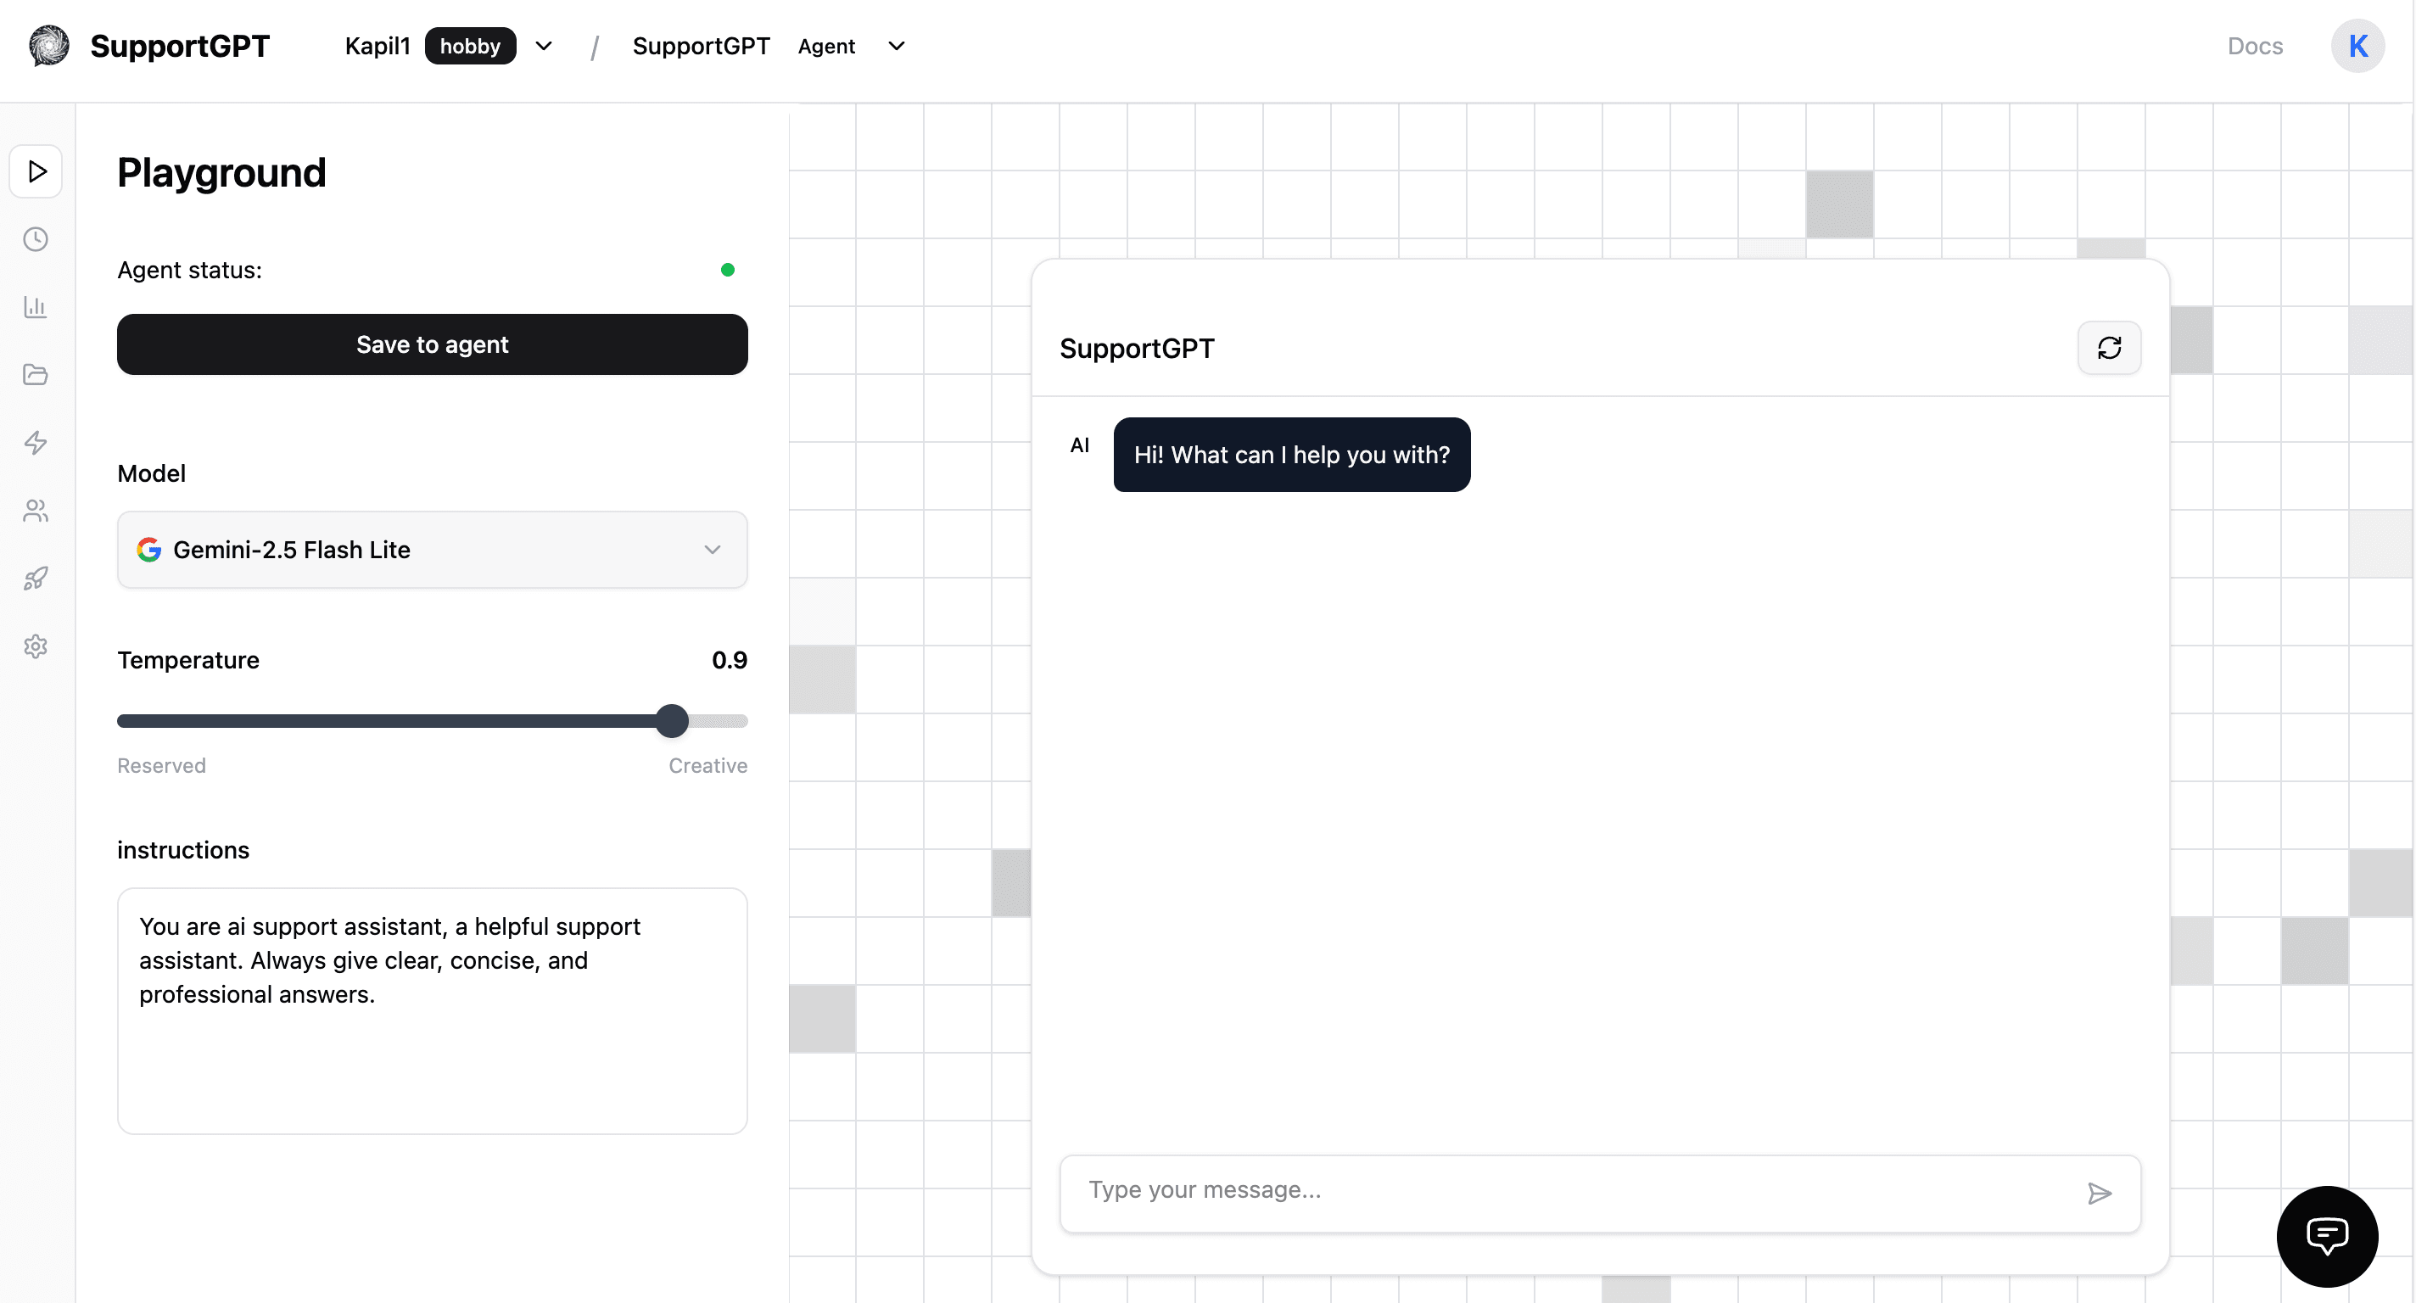
Task: Open the Docs link
Action: click(x=2255, y=46)
